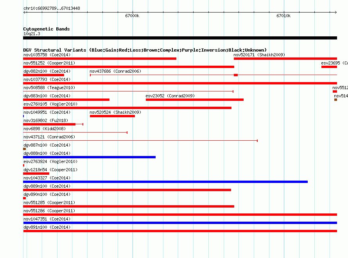Click the dgv888n100 blue gain bar
Viewport: 348px width, 258px height.
pyautogui.click(x=89, y=157)
